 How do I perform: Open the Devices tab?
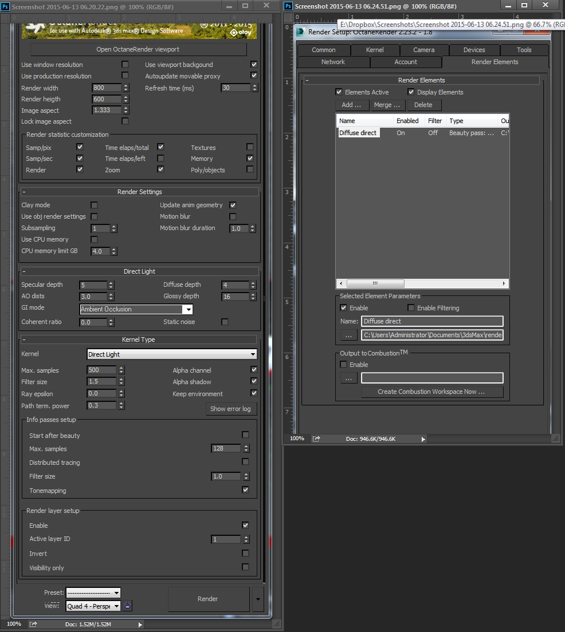pyautogui.click(x=474, y=50)
